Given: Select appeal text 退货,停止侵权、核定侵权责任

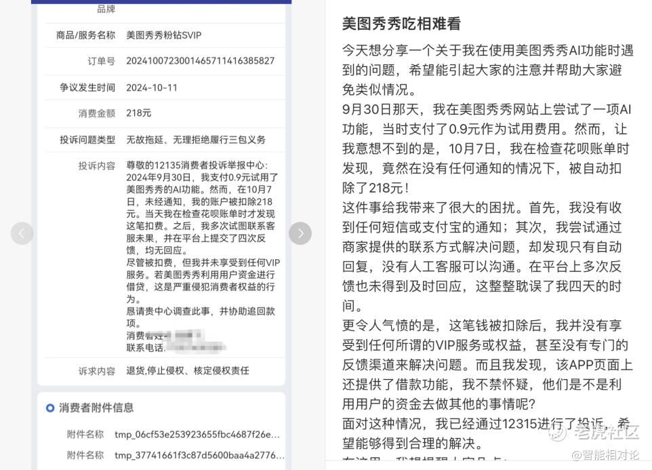Looking at the screenshot, I should click(x=188, y=370).
